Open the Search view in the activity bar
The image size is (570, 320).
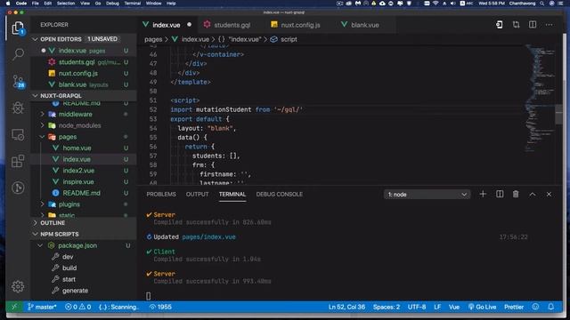click(x=18, y=54)
